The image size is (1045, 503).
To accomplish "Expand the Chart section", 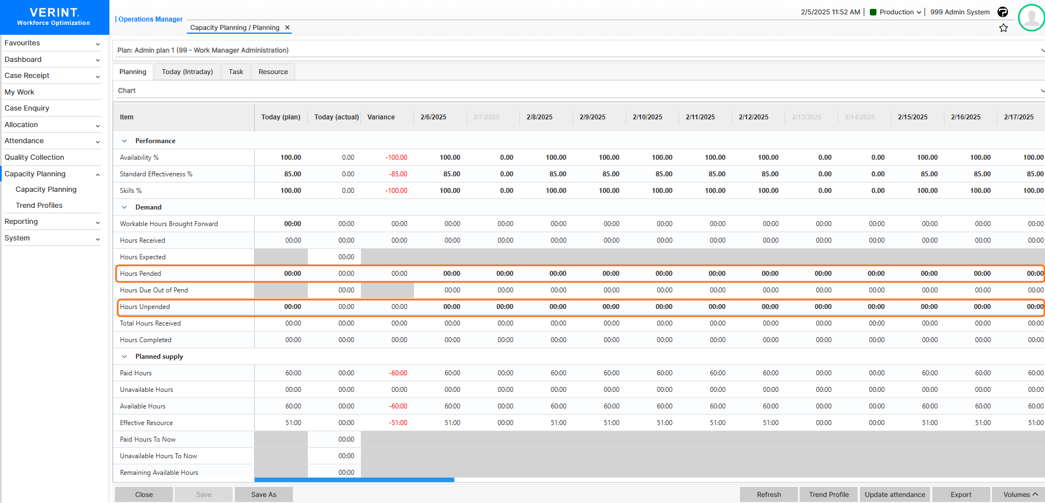I will tap(1042, 90).
